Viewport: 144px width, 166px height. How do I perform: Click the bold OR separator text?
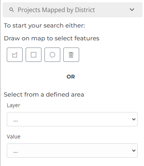(71, 77)
